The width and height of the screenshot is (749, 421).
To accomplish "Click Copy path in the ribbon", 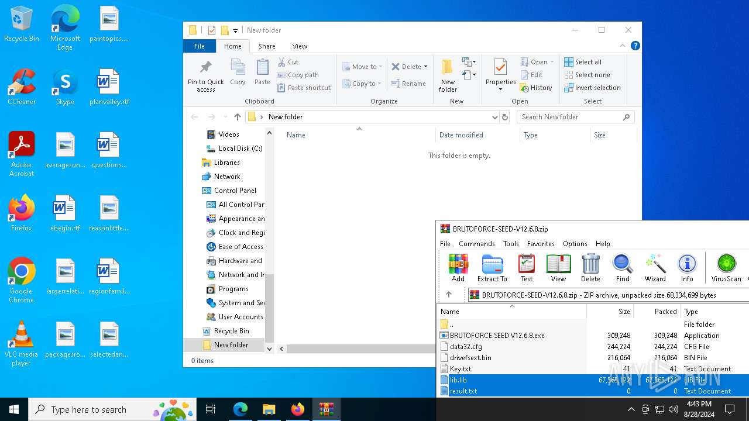I will (298, 75).
